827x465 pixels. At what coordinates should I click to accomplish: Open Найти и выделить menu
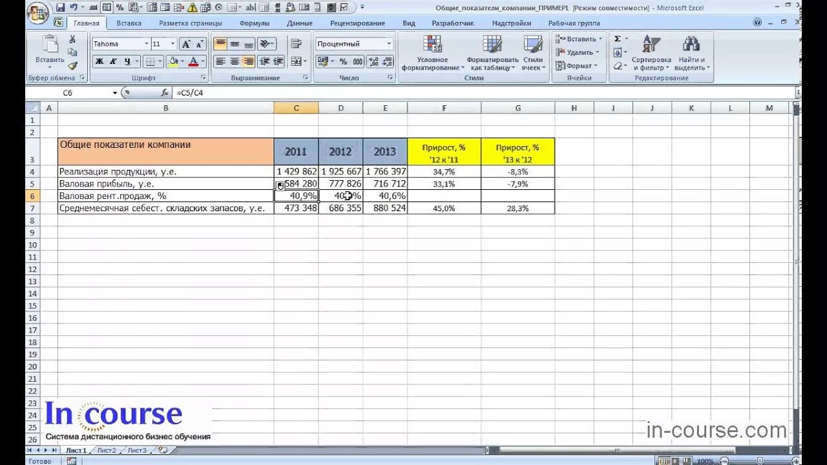click(691, 53)
